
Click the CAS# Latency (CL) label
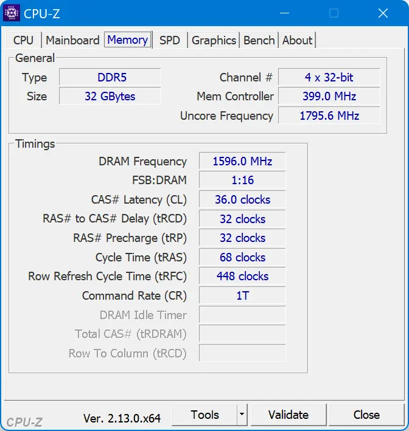coord(139,199)
